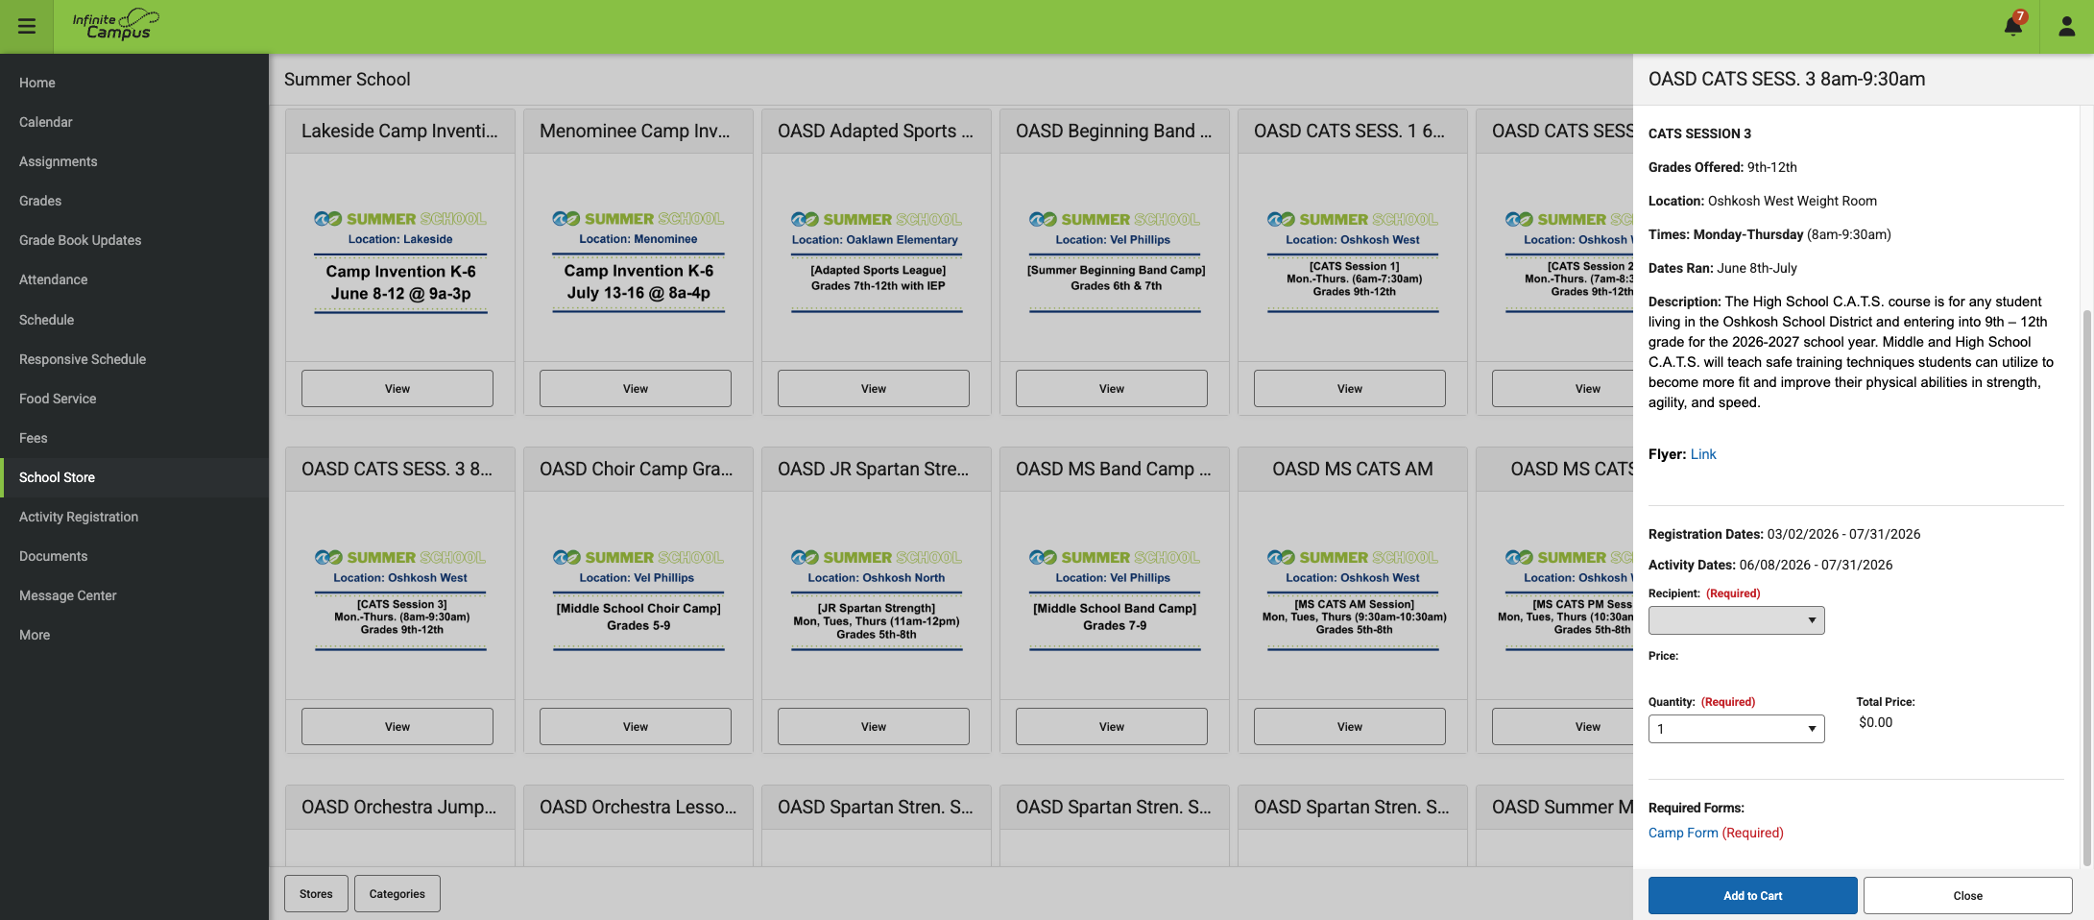This screenshot has width=2094, height=920.
Task: Open Fees in the sidebar
Action: pos(134,438)
